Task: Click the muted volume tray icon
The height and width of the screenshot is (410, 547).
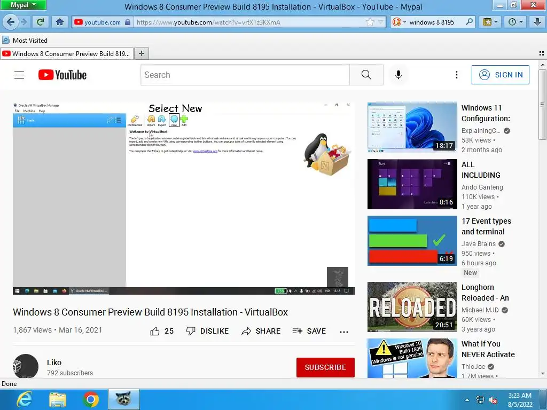Action: [493, 400]
